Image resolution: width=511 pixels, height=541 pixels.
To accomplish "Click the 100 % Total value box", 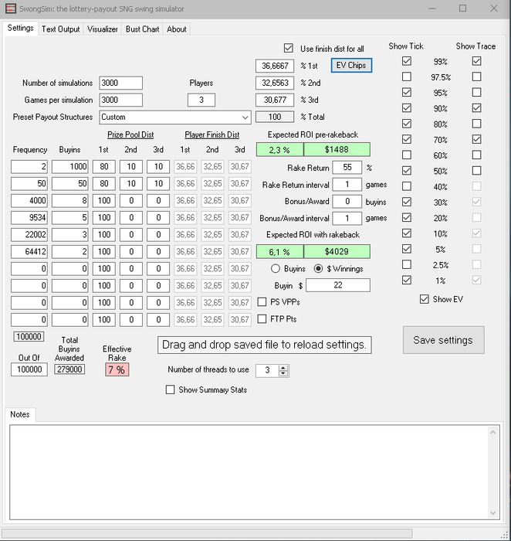I will (x=275, y=117).
